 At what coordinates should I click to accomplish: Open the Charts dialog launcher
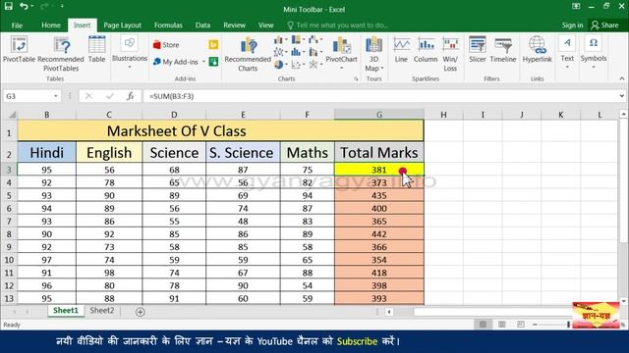point(356,78)
